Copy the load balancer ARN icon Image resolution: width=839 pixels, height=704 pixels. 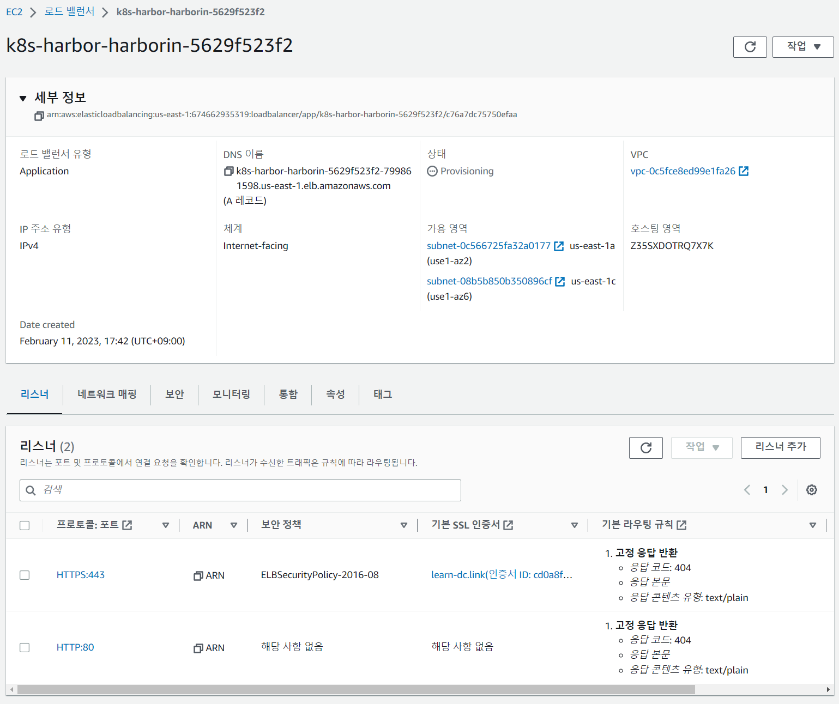(39, 116)
